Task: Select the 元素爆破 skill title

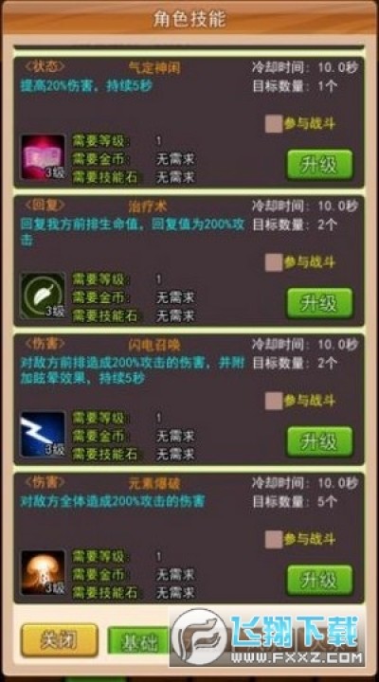Action: (154, 483)
